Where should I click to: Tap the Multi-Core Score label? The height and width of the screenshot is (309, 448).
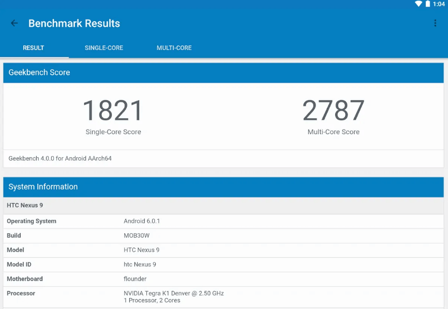(x=334, y=132)
